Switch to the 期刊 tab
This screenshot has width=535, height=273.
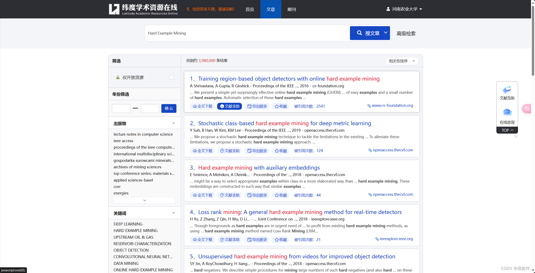[292, 9]
